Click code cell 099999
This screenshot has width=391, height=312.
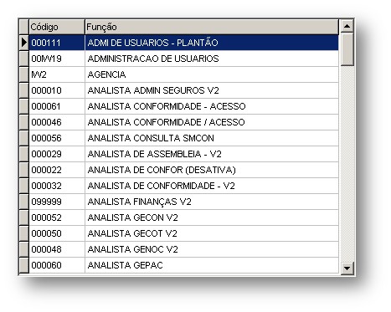click(x=57, y=202)
